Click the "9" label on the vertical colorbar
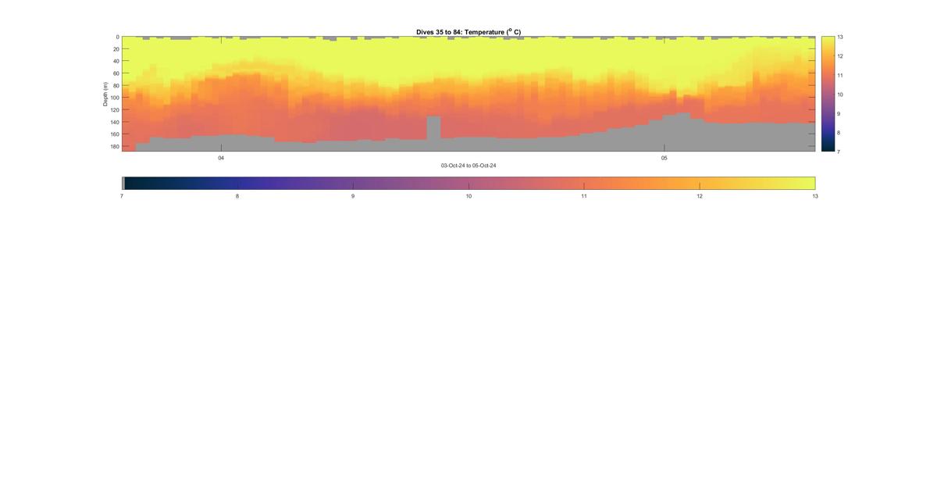This screenshot has height=486, width=937. point(839,113)
